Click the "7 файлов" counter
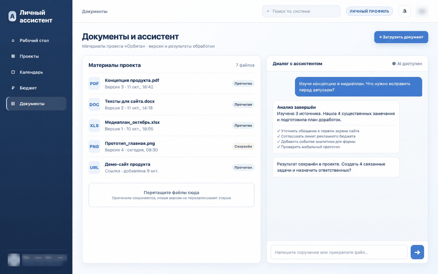438x274 pixels. pos(245,65)
